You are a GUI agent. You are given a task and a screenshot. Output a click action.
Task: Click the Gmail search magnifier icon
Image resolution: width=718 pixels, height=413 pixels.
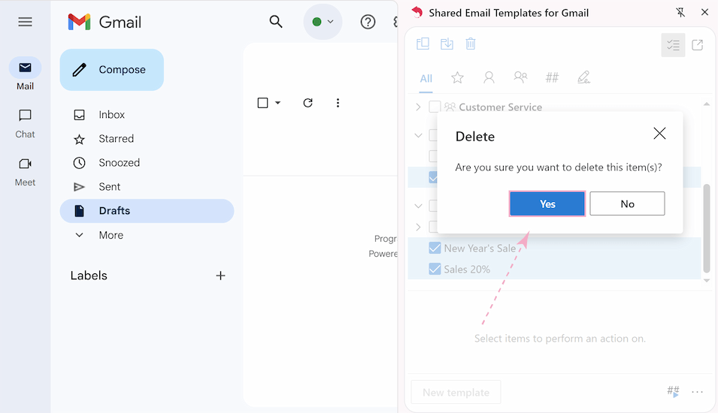click(x=276, y=22)
